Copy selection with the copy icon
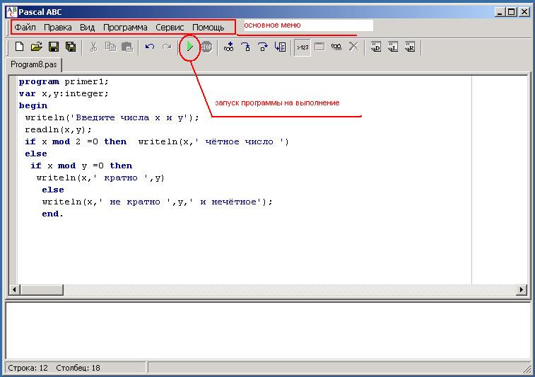535x377 pixels. (x=110, y=47)
